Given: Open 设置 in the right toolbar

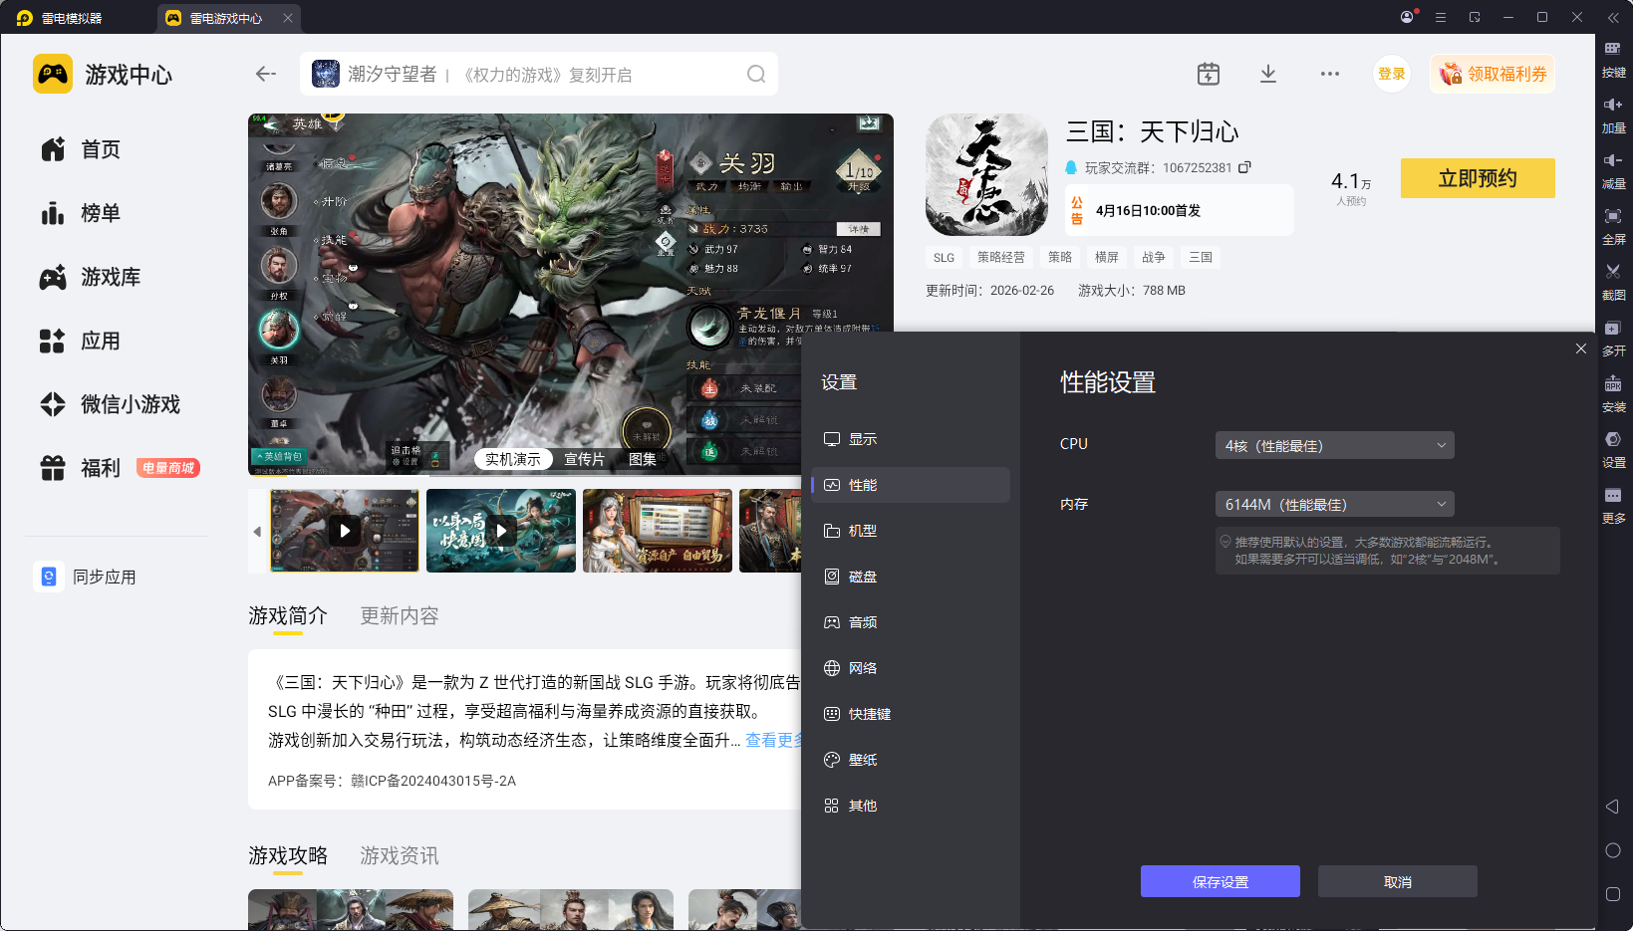Looking at the screenshot, I should click(x=1613, y=450).
